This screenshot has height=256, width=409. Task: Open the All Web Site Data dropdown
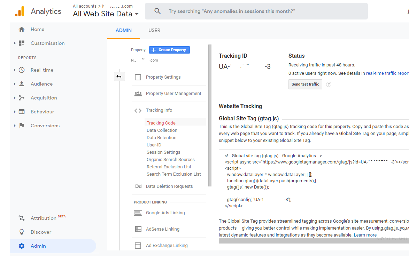(x=137, y=14)
